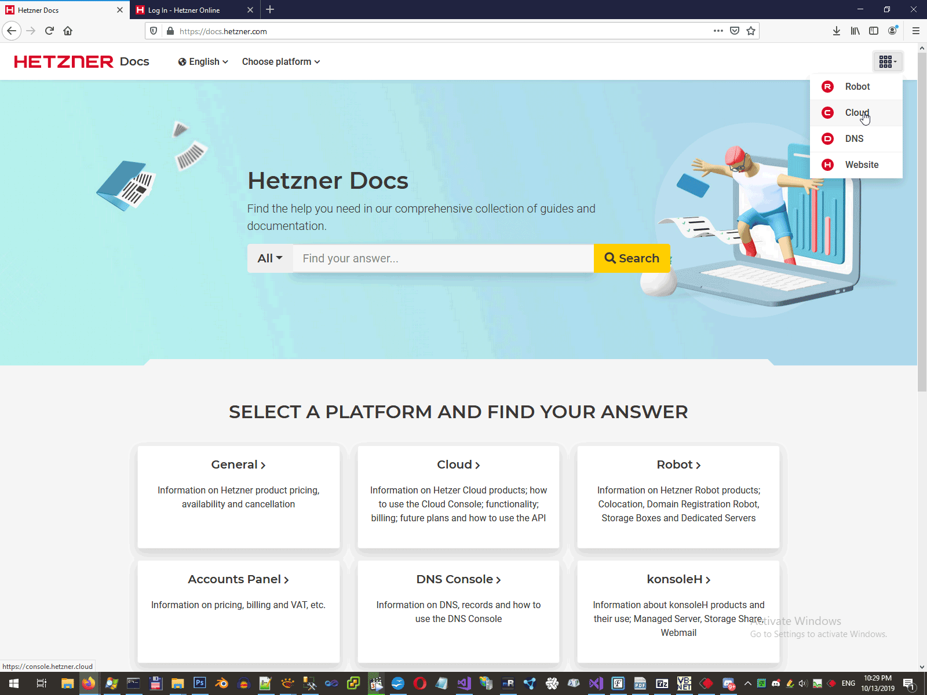Viewport: 927px width, 695px height.
Task: Open the Downloads panel
Action: [837, 31]
